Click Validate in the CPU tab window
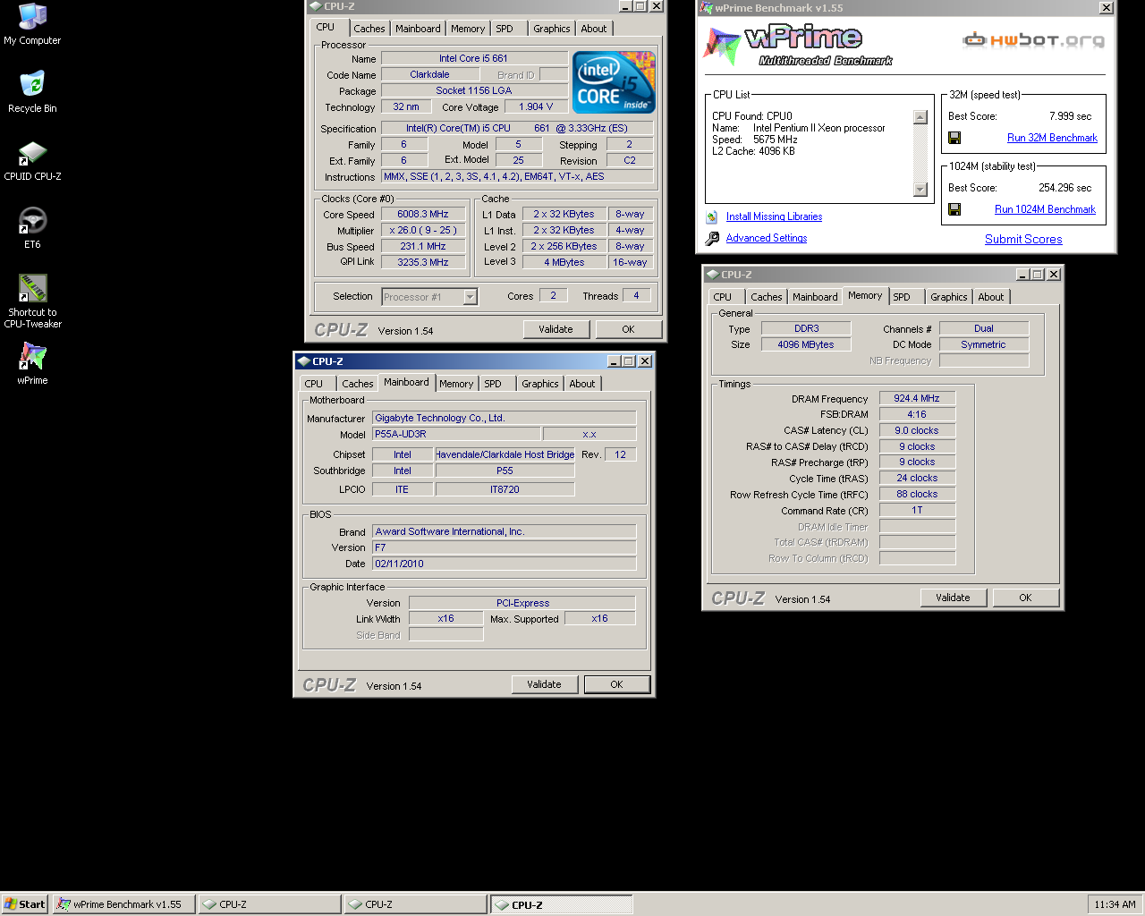 pos(556,329)
